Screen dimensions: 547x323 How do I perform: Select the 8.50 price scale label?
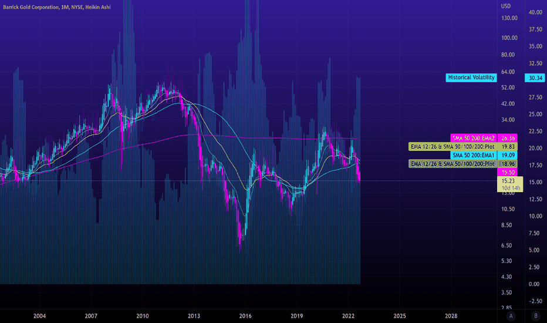507,226
